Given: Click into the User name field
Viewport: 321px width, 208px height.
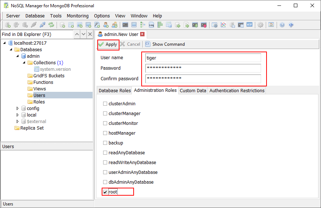Looking at the screenshot, I should tap(203, 58).
